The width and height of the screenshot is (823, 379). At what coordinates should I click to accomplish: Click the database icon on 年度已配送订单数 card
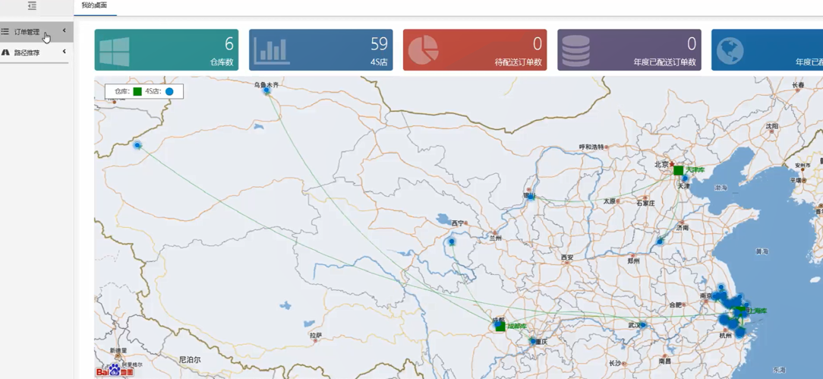coord(576,51)
